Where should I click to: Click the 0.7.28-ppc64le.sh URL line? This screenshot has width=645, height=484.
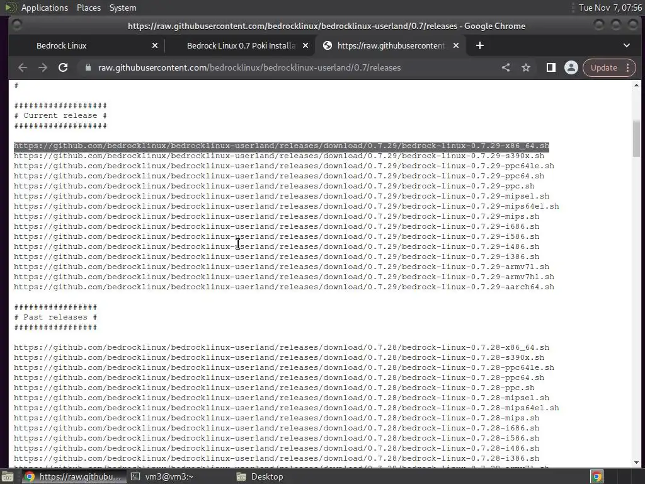(284, 368)
